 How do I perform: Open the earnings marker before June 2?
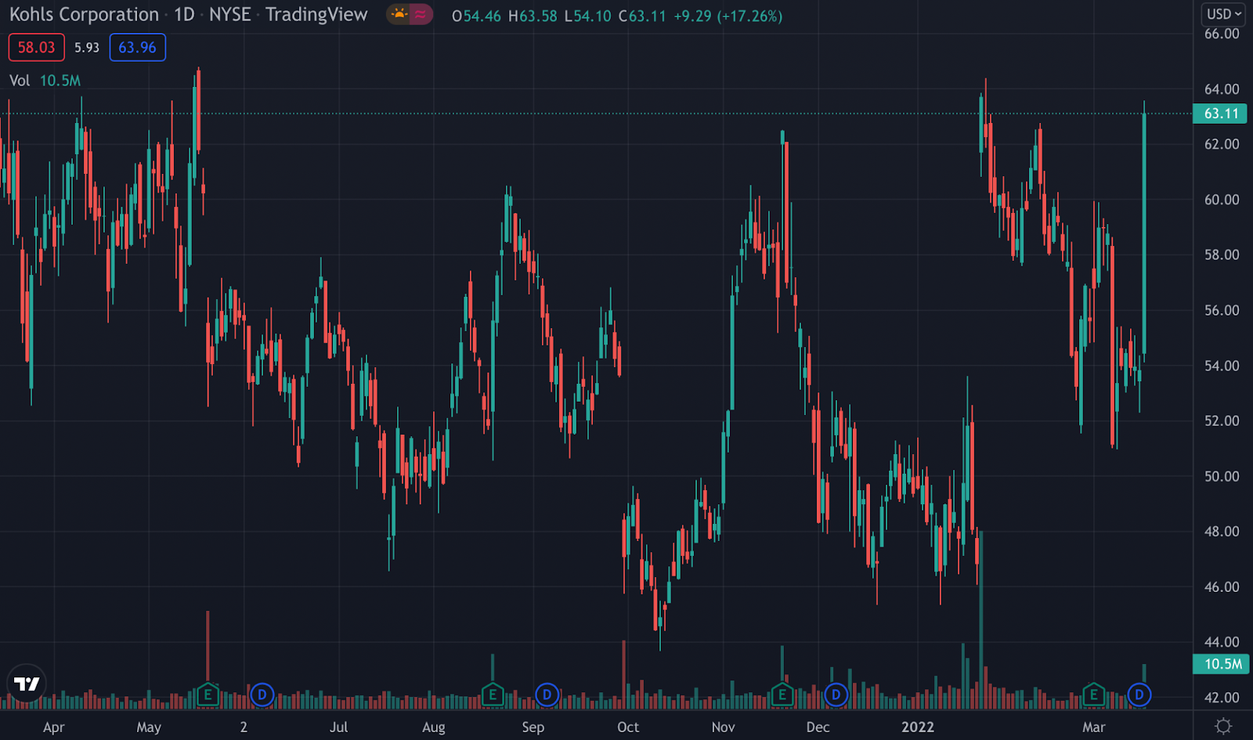tap(208, 695)
